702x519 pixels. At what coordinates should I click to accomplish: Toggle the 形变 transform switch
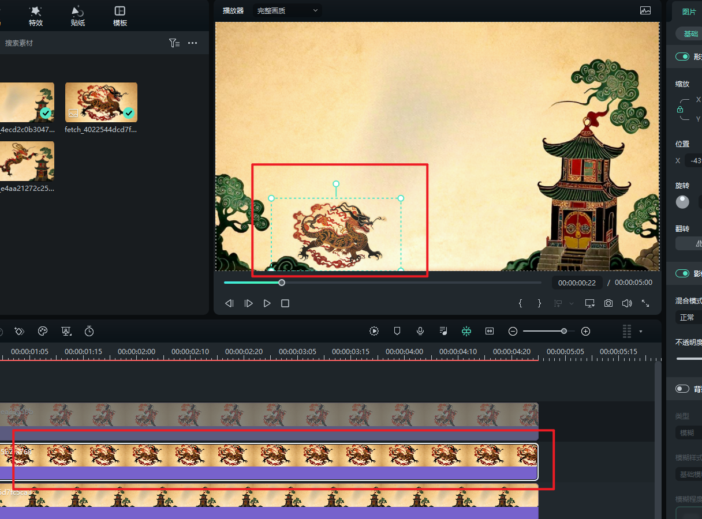coord(682,57)
